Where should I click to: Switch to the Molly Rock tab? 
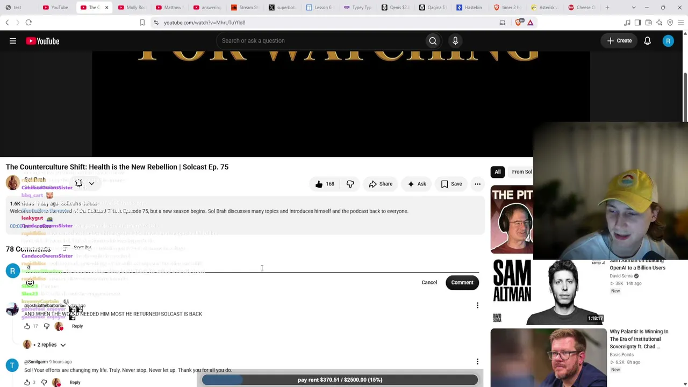point(132,8)
